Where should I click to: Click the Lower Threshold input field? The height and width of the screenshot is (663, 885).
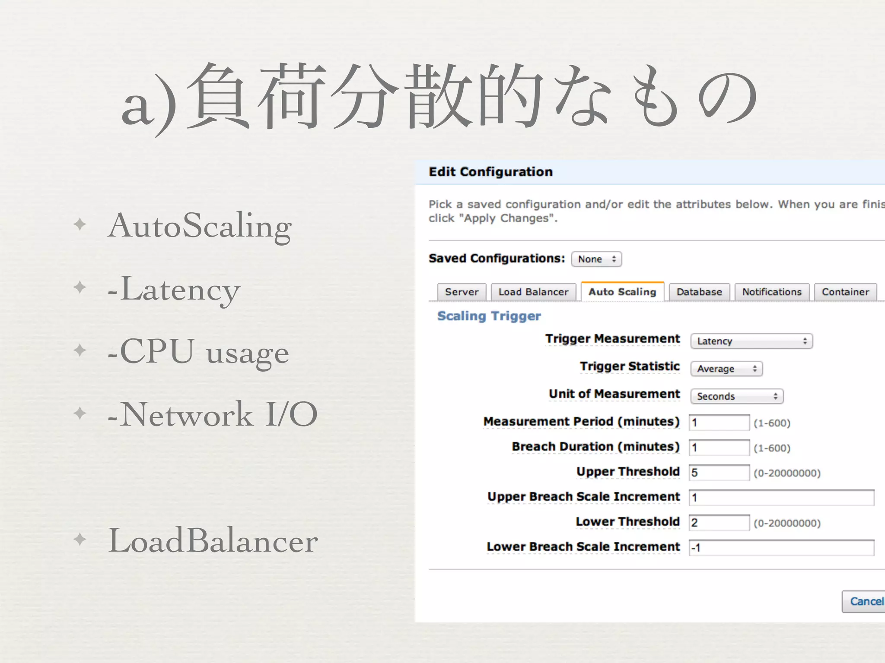coord(719,523)
